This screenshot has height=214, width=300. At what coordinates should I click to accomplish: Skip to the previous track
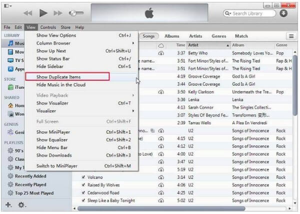pos(28,13)
